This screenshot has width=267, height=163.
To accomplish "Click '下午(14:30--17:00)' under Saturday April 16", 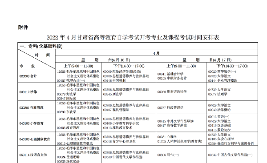I will pos(129,66).
